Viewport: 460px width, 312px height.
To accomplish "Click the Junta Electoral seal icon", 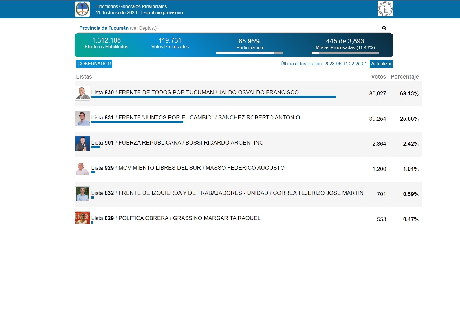I will (x=385, y=9).
